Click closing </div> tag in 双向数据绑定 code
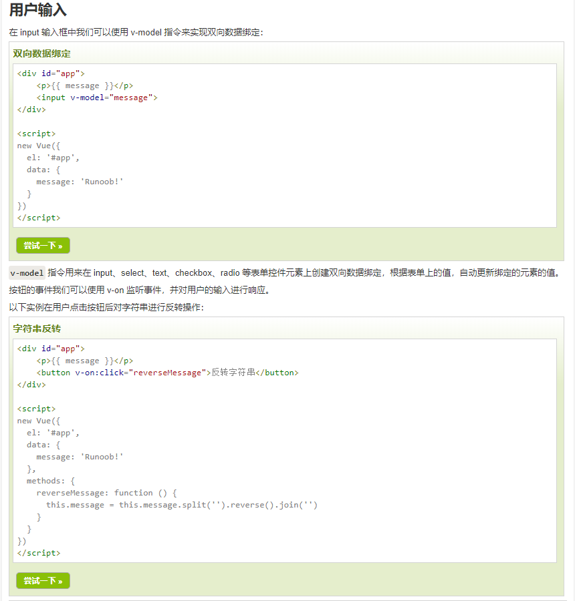Viewport: 575px width, 601px height. (31, 110)
